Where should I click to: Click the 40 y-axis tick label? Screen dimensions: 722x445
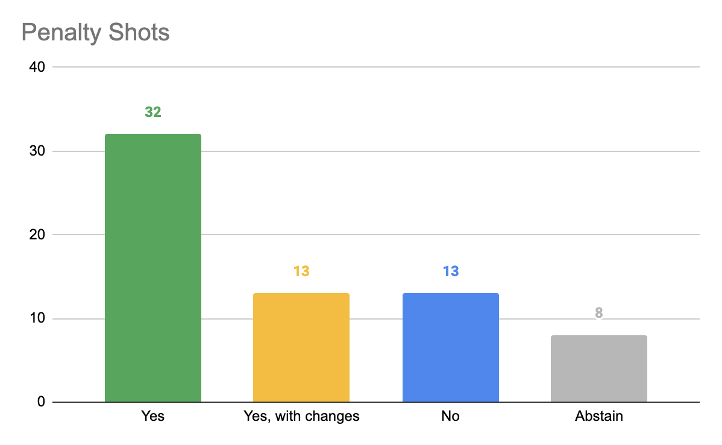point(37,68)
